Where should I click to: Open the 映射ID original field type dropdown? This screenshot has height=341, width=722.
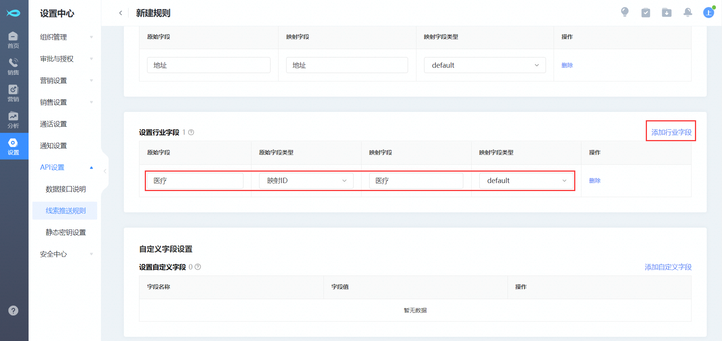(306, 181)
